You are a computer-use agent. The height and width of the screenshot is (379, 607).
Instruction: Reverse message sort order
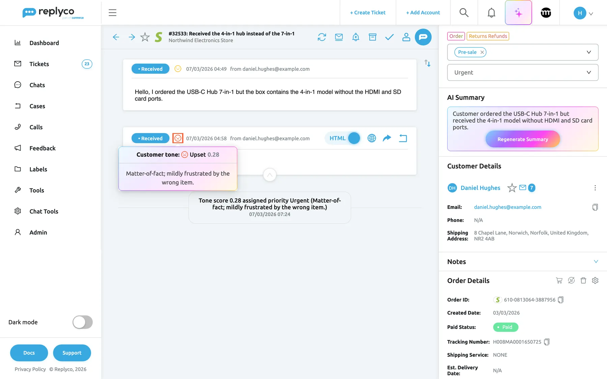427,63
